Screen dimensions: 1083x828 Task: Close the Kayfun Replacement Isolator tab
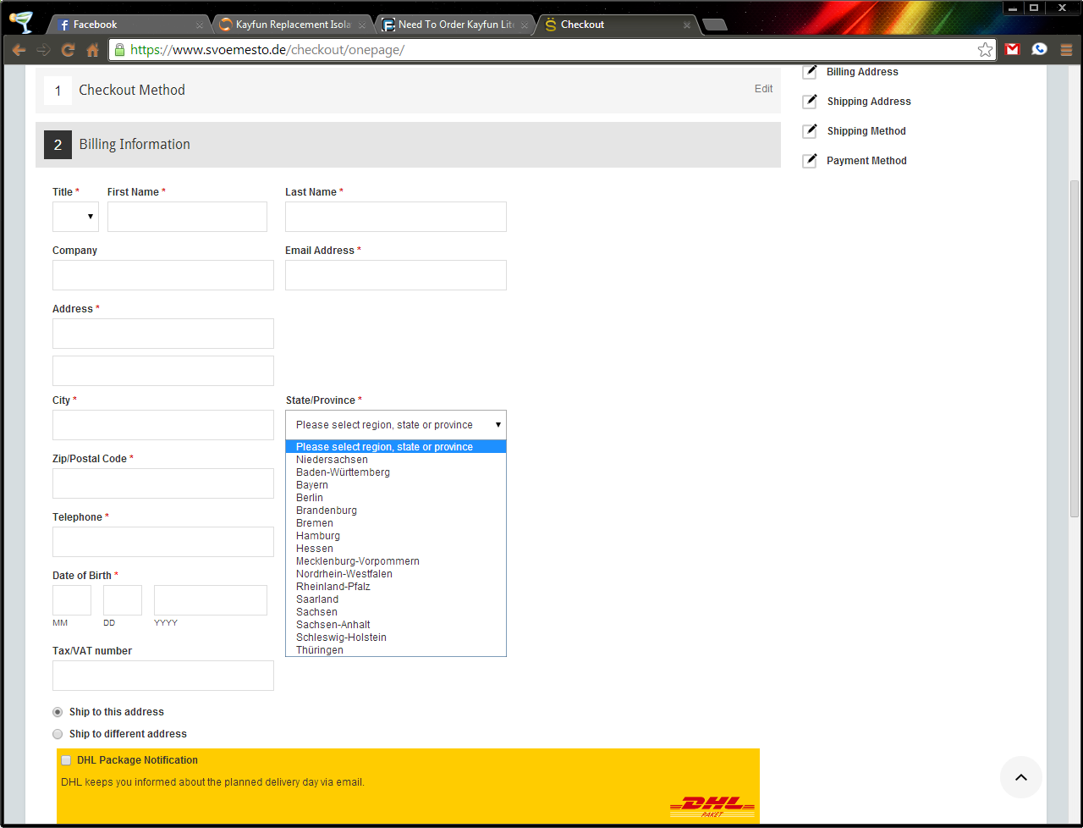click(362, 25)
